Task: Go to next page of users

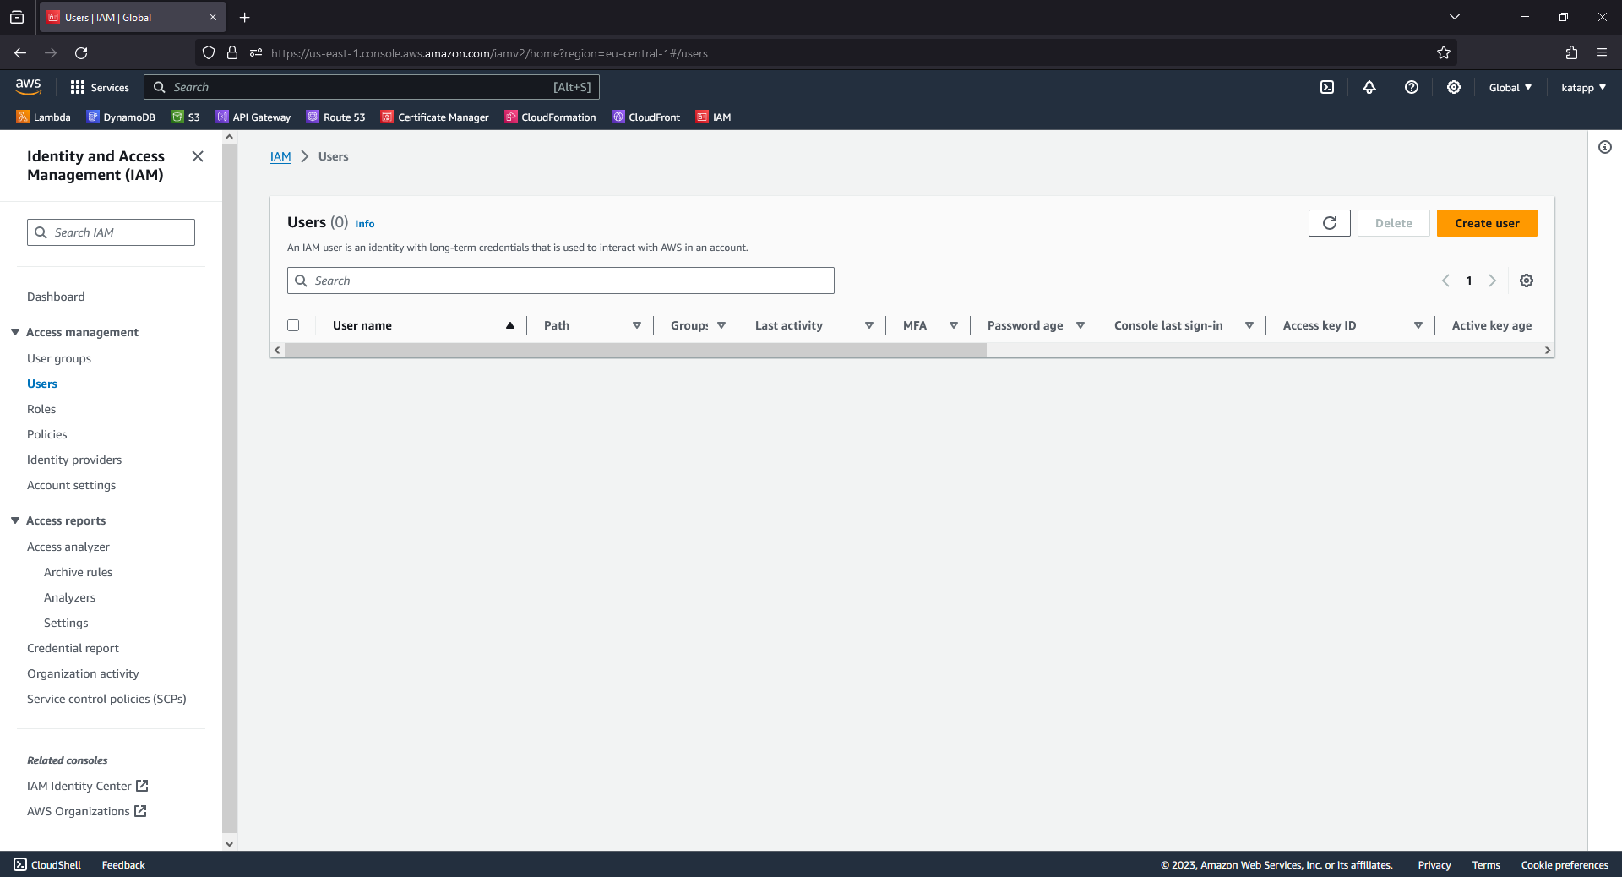Action: (x=1493, y=281)
